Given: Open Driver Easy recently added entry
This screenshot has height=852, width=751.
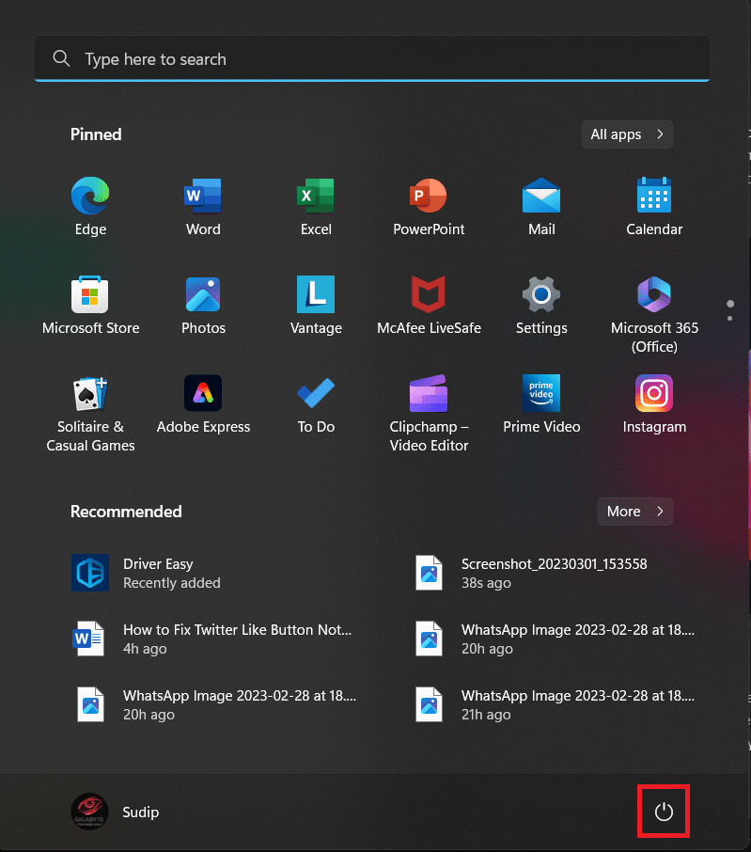Looking at the screenshot, I should (x=214, y=573).
